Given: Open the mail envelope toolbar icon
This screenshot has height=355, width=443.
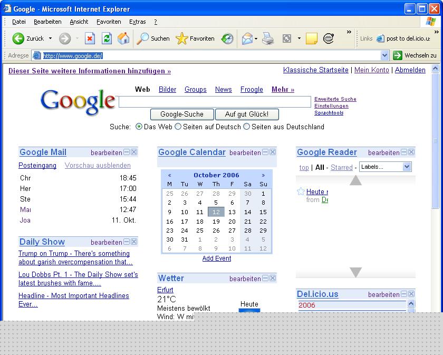Looking at the screenshot, I should 247,39.
